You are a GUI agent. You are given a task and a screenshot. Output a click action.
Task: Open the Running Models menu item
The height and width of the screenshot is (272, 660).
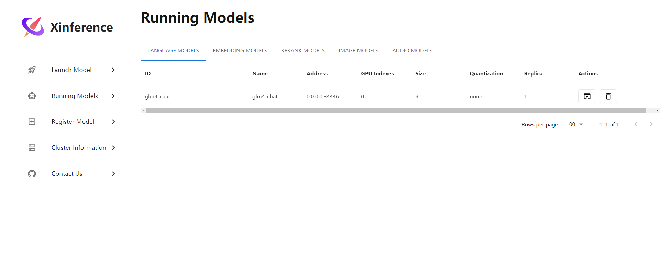click(x=71, y=96)
